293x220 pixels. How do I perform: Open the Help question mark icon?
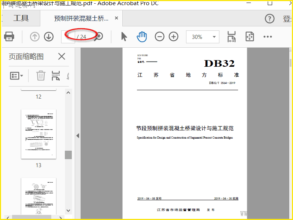tap(270, 19)
